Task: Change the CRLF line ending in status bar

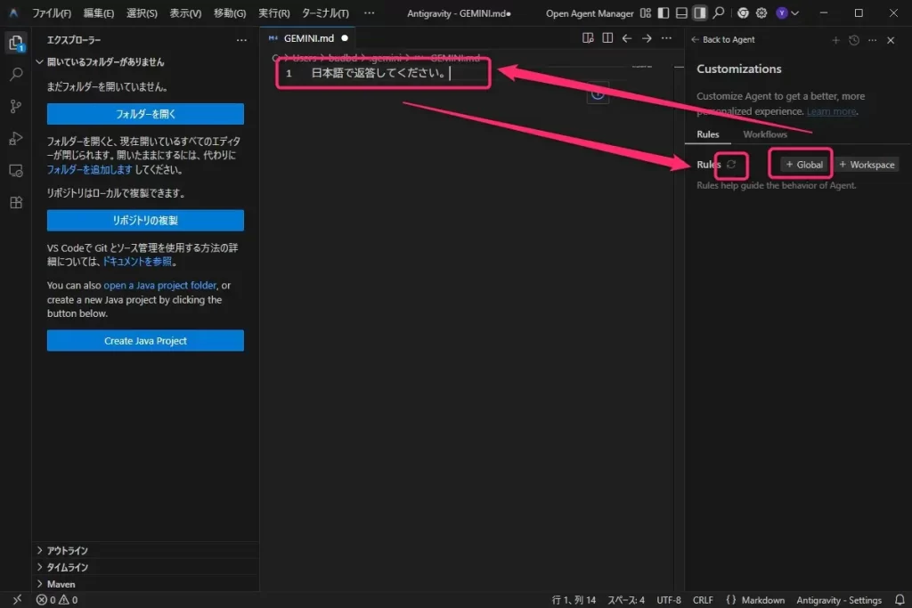Action: point(703,600)
